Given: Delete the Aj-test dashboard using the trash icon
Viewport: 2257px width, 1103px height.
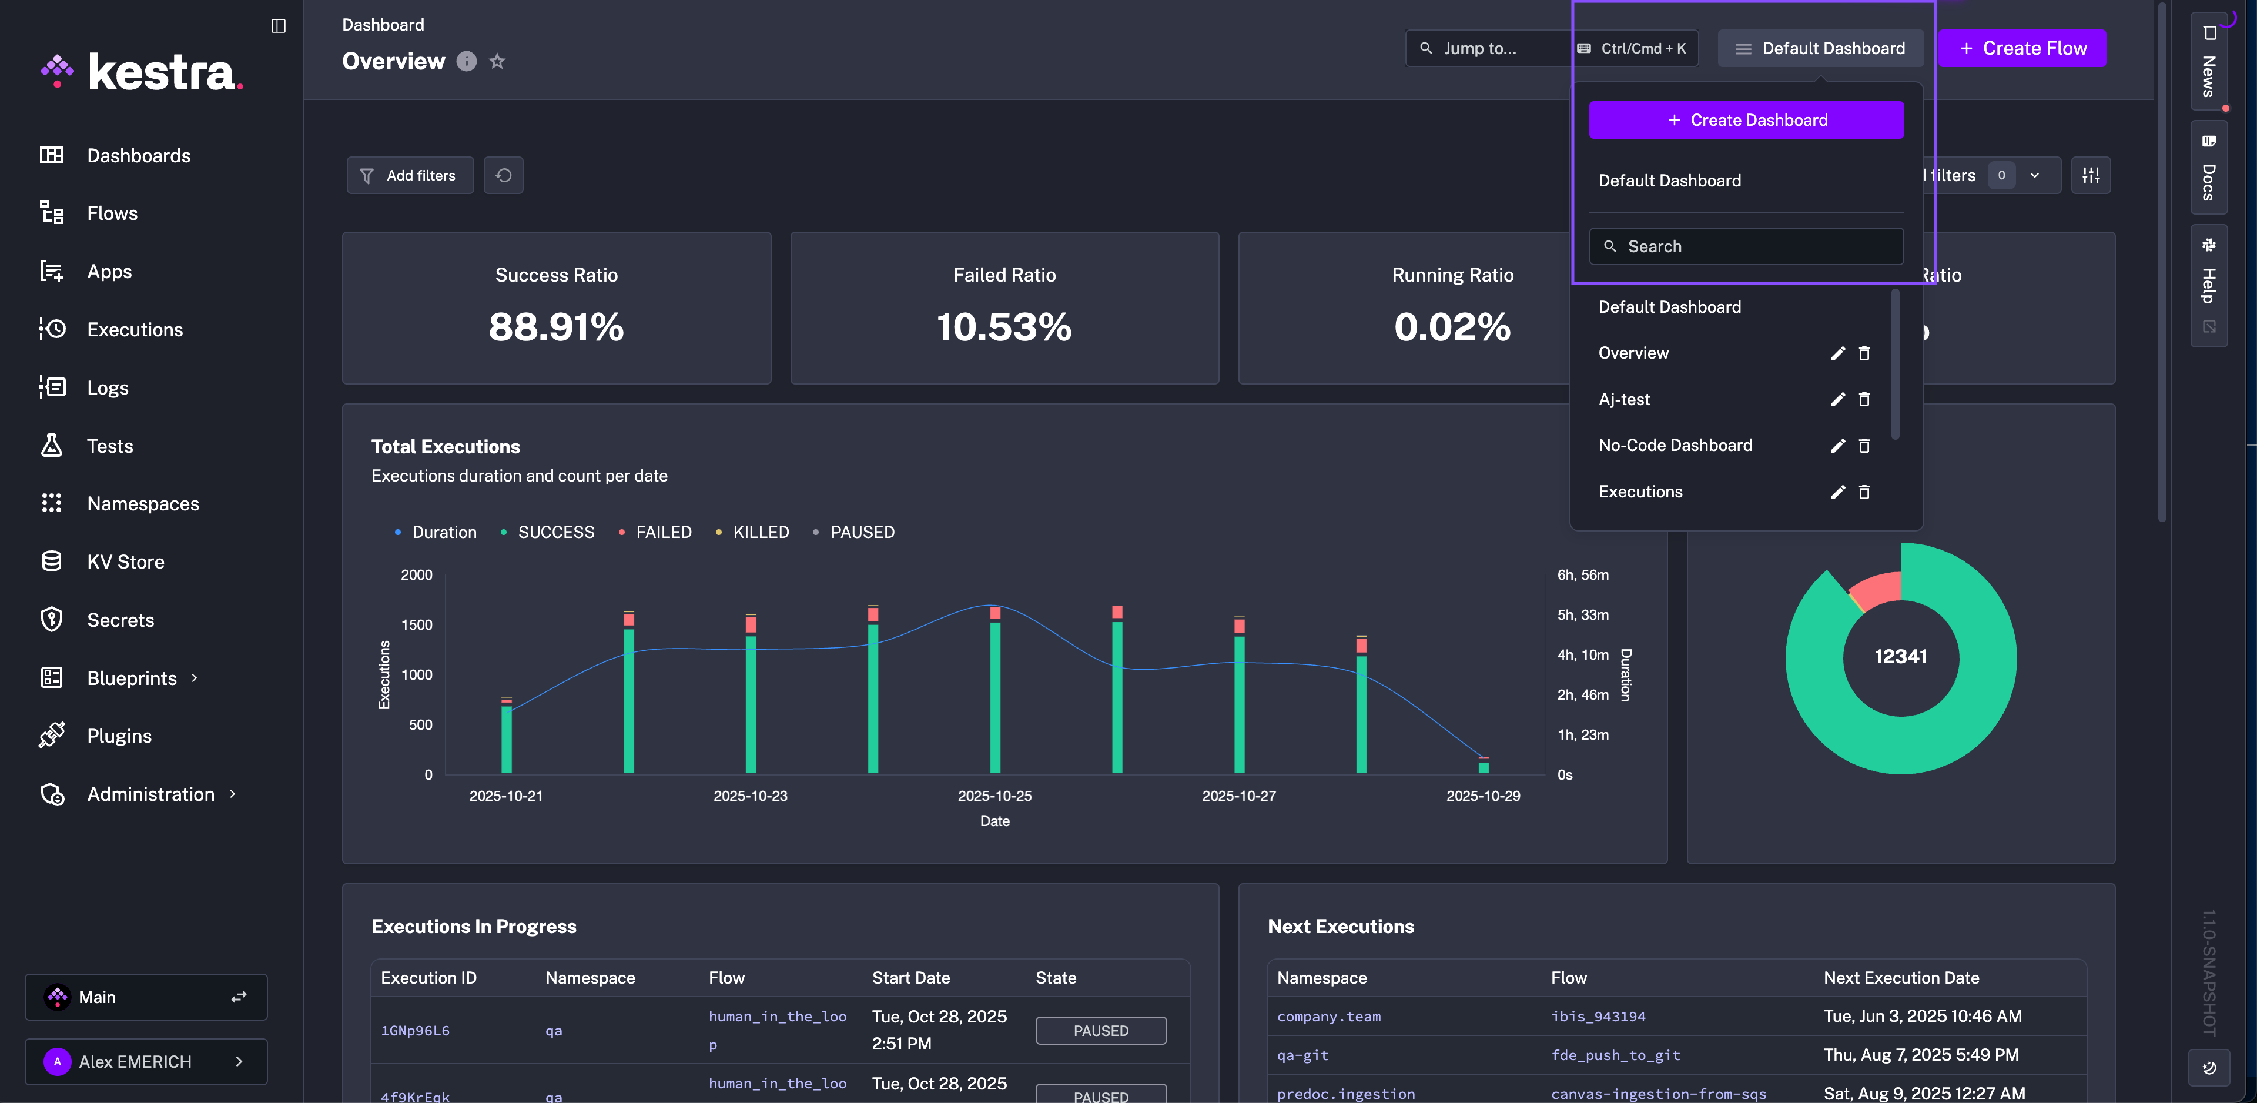Looking at the screenshot, I should tap(1864, 399).
